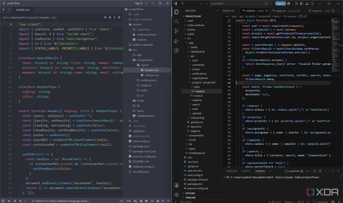Select the TERMINAL panel tab
Image resolution: width=343 pixels, height=203 pixels.
click(x=260, y=171)
